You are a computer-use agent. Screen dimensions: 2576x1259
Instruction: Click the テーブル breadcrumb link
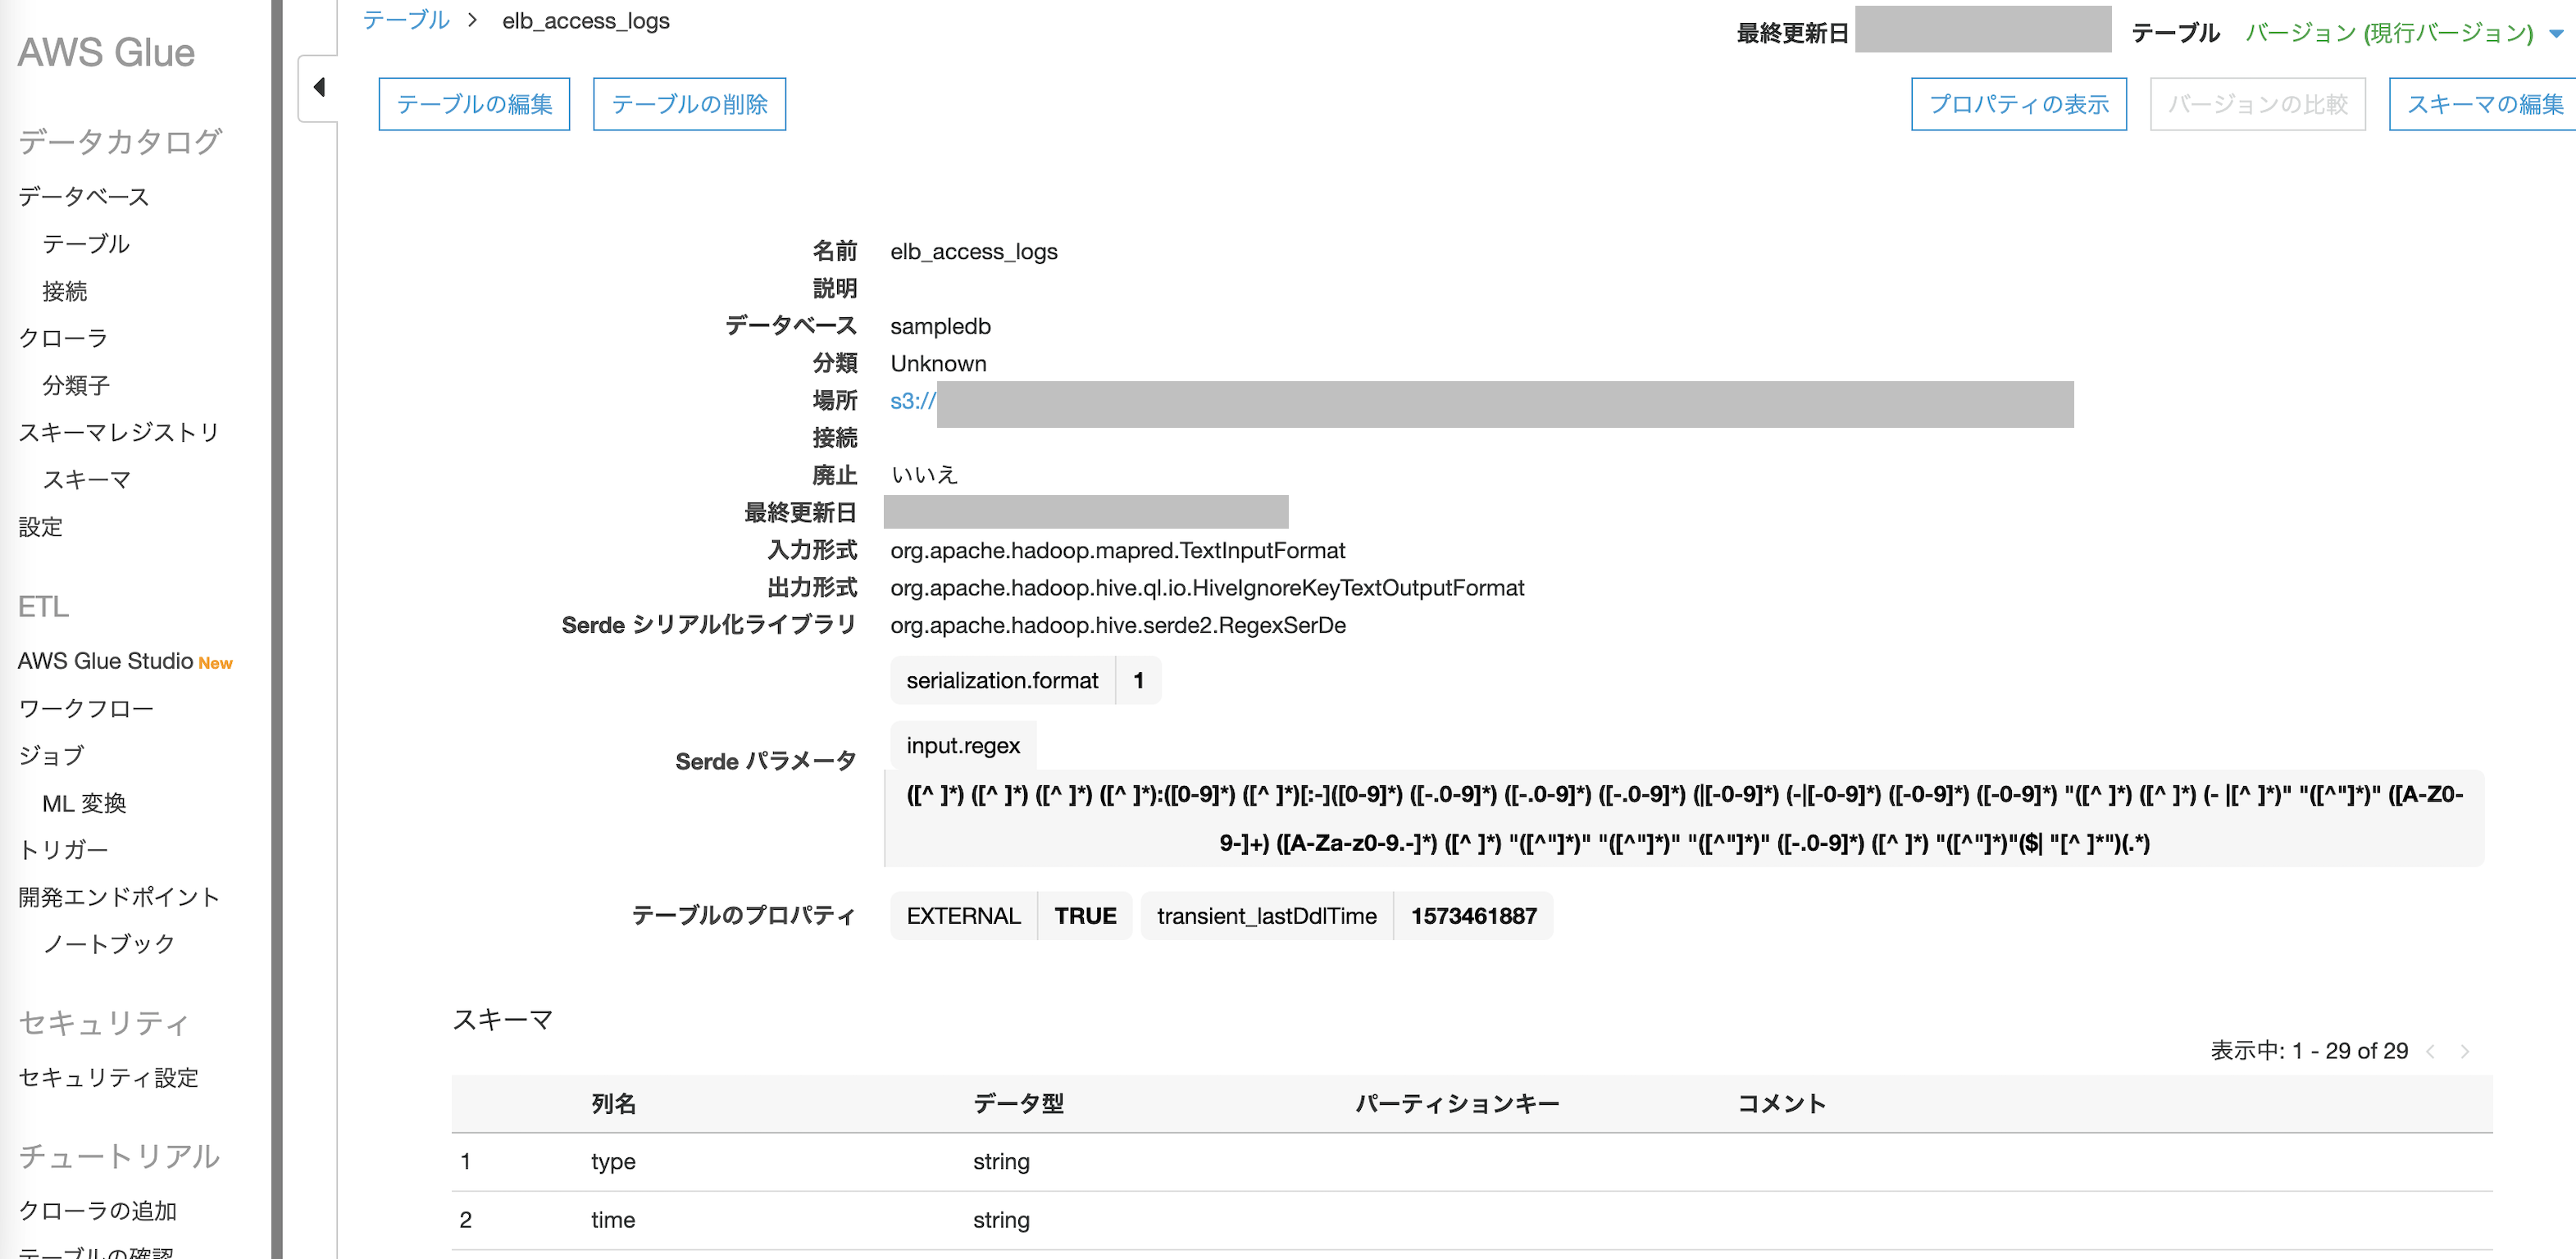(405, 21)
